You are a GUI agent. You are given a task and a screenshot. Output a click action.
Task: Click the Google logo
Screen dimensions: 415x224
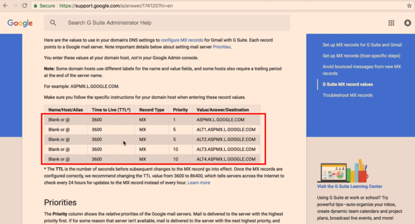(x=20, y=23)
